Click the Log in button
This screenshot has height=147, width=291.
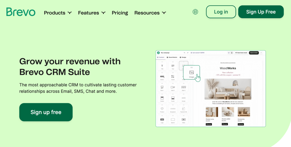point(221,12)
